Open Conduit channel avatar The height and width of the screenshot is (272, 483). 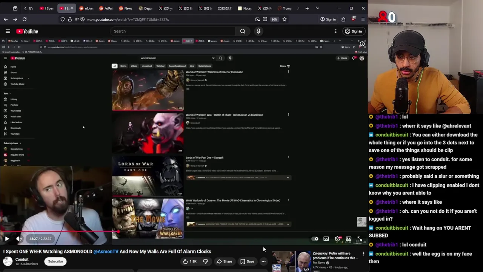[x=8, y=261]
